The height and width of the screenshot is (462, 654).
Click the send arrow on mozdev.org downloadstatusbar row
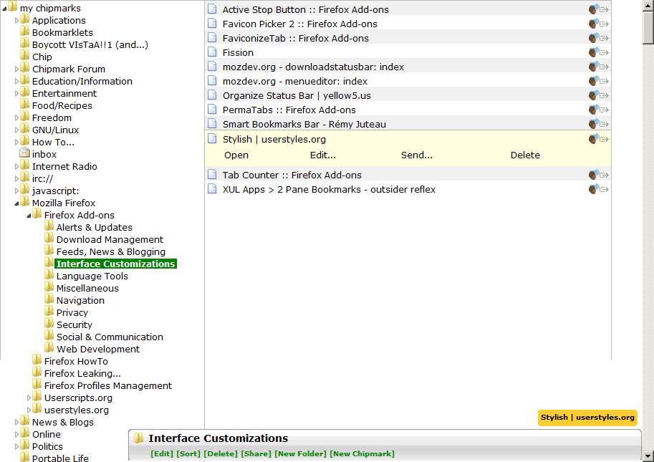pyautogui.click(x=605, y=67)
